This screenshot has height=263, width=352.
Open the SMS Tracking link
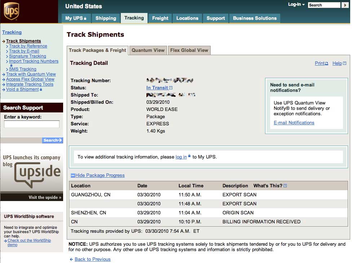pos(23,69)
